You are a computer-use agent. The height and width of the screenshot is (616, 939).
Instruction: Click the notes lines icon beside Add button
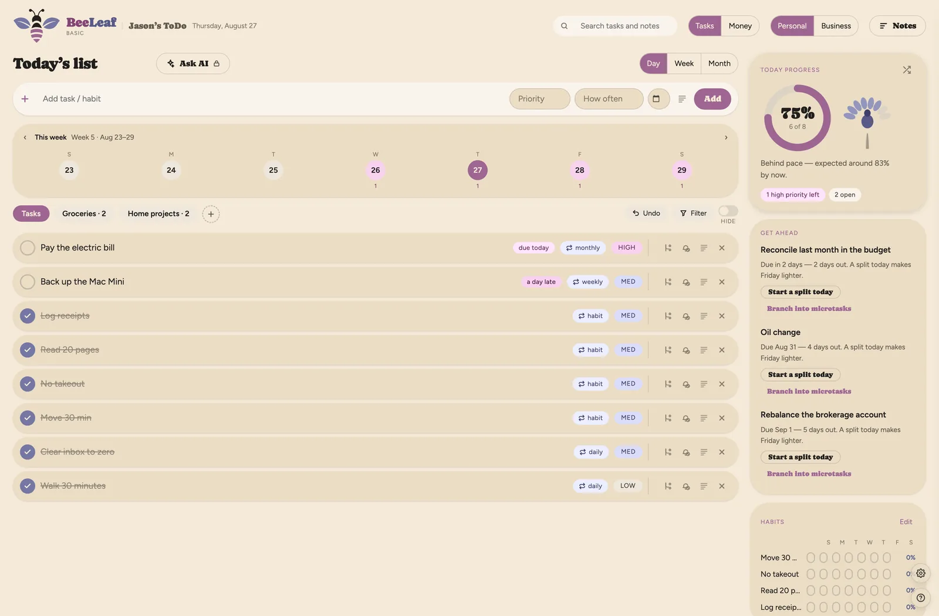click(x=682, y=99)
